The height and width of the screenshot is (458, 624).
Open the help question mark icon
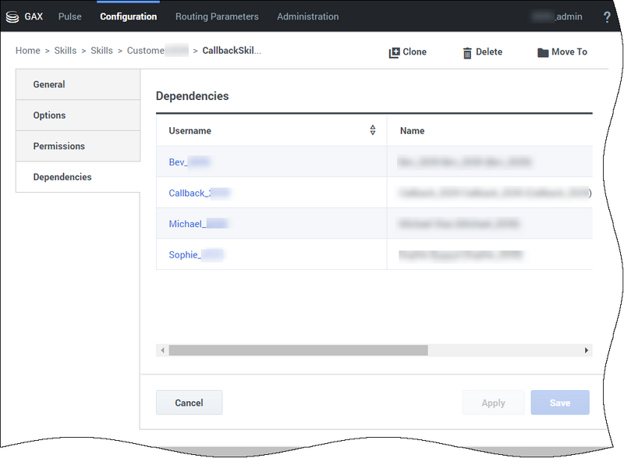607,16
